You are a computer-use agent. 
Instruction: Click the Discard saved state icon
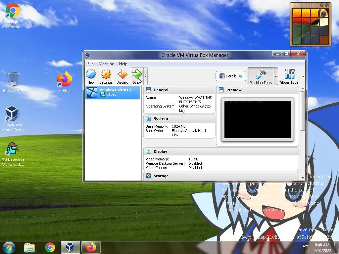point(122,74)
